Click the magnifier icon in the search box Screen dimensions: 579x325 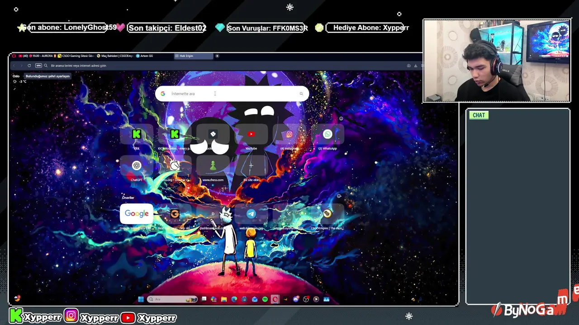301,94
